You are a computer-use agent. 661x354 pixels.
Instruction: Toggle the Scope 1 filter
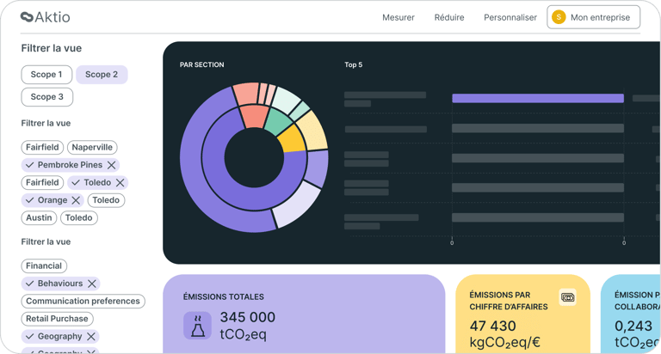tap(46, 75)
